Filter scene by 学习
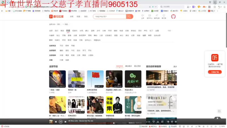 click(x=84, y=50)
